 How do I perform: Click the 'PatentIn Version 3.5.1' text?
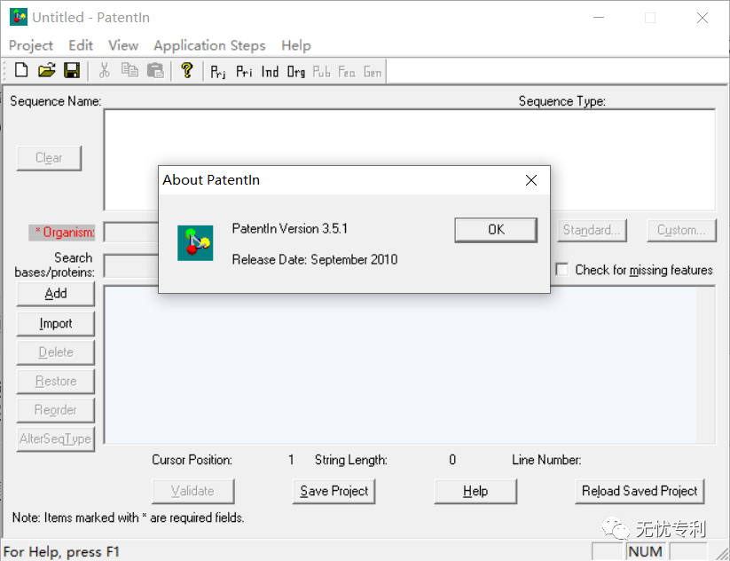[x=289, y=229]
